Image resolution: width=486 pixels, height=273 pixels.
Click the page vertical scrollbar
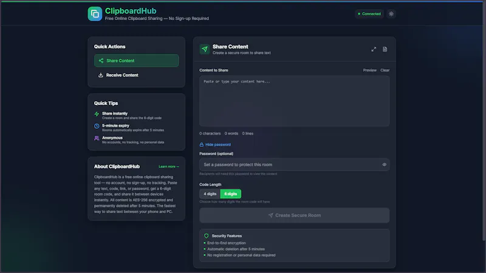pyautogui.click(x=484, y=121)
